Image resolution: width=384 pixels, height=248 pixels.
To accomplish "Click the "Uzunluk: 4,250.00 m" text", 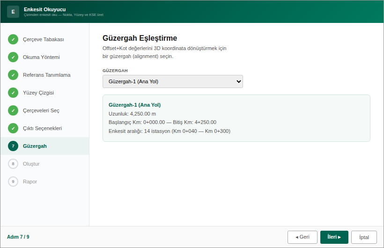I will coord(132,114).
